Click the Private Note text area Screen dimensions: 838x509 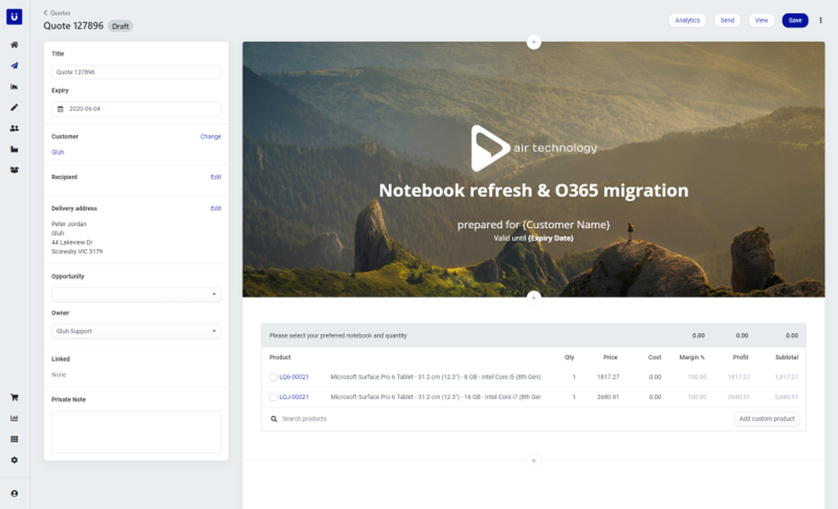137,432
